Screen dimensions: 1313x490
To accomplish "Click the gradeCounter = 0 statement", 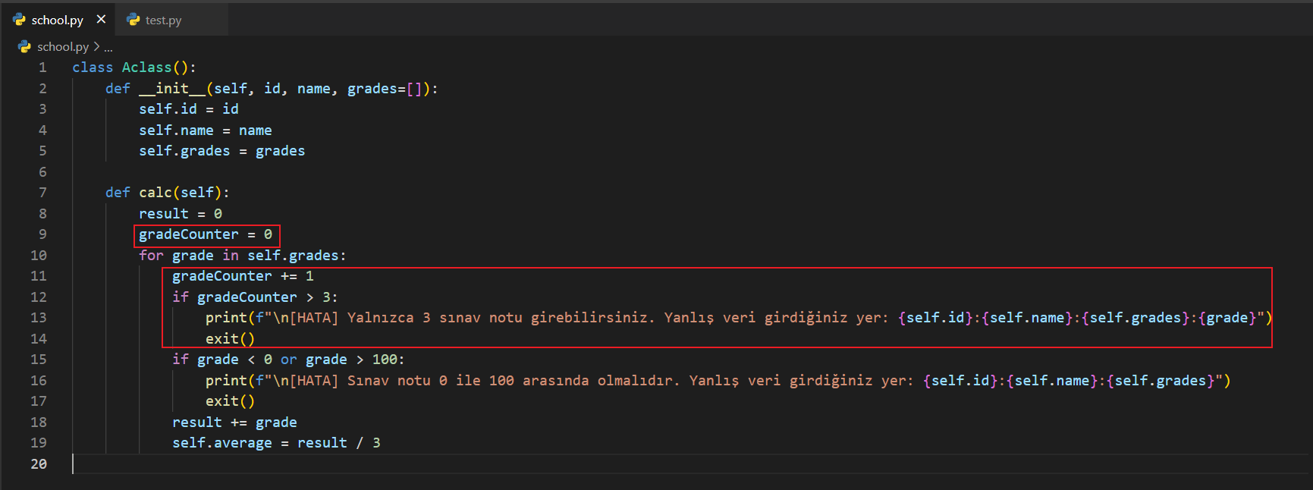I will click(x=206, y=234).
